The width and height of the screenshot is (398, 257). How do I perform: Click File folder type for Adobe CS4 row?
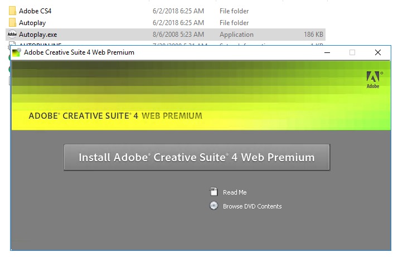pyautogui.click(x=234, y=11)
